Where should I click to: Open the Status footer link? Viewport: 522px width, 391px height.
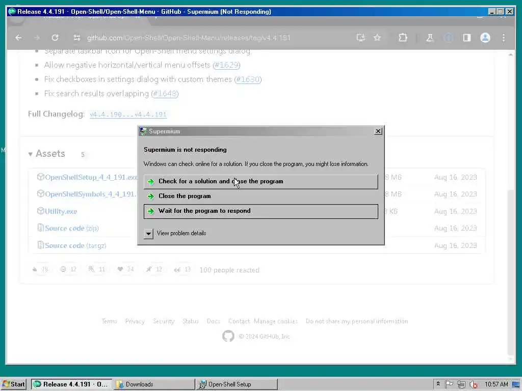click(191, 321)
